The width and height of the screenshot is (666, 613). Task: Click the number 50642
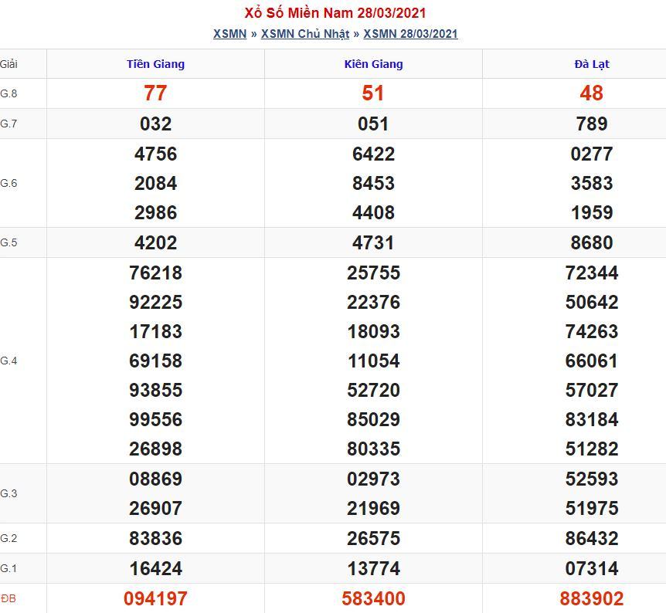(x=592, y=303)
